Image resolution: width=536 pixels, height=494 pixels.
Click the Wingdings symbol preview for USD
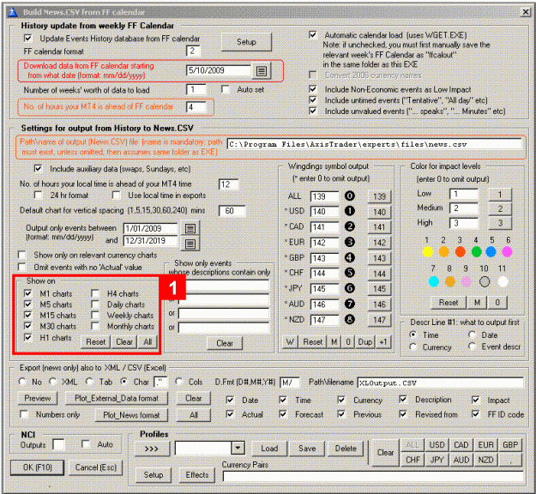349,211
